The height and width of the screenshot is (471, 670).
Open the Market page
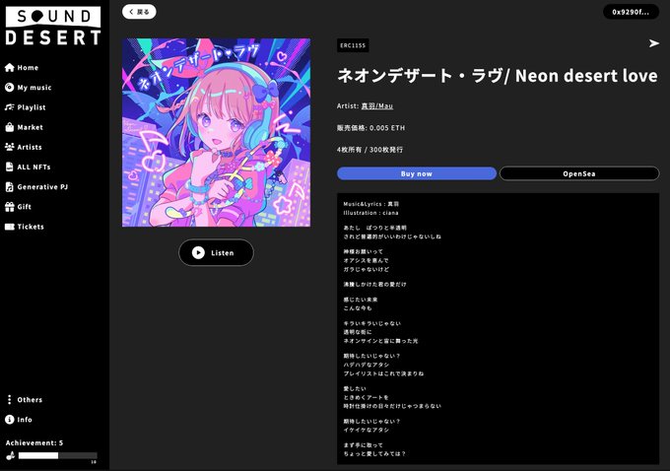tap(24, 127)
